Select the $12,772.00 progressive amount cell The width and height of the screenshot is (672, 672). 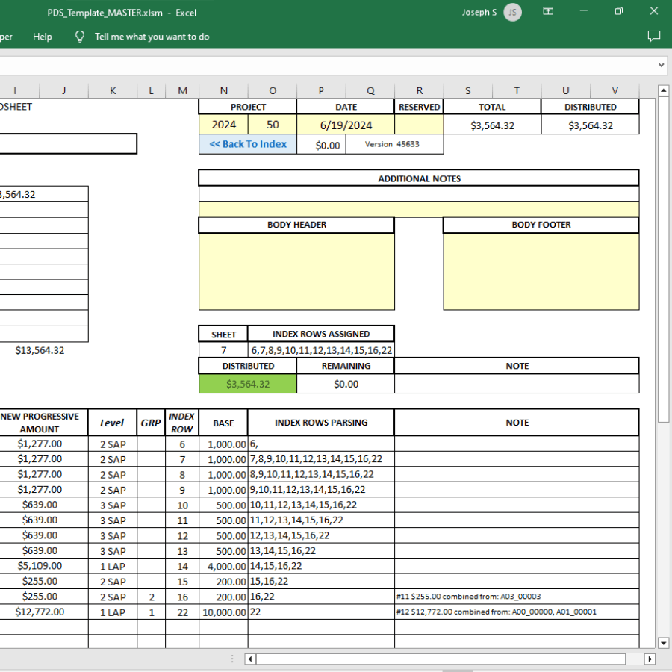[x=40, y=612]
